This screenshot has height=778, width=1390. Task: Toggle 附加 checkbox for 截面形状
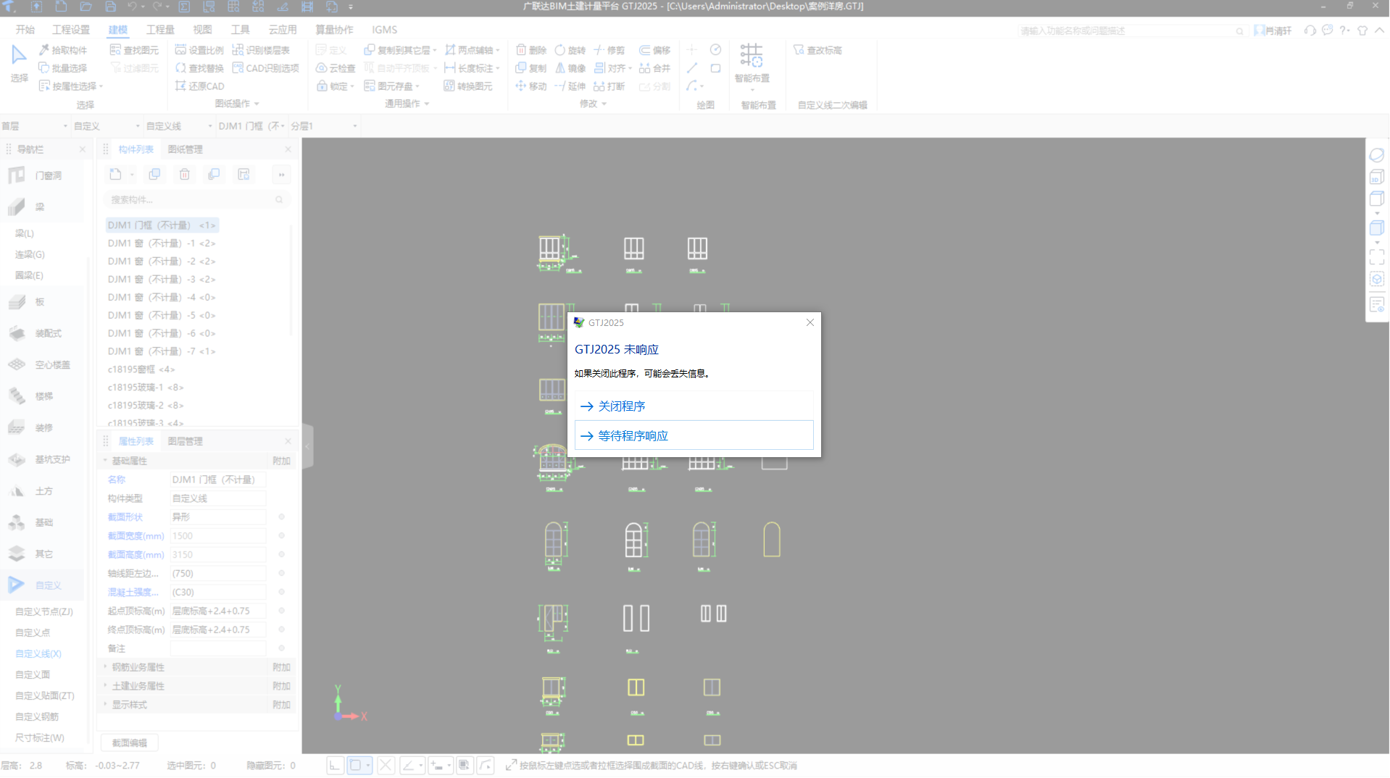pos(281,517)
